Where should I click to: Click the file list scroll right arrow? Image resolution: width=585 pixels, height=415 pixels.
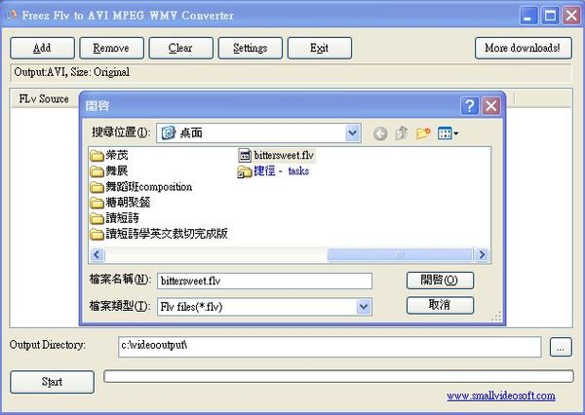(x=482, y=254)
